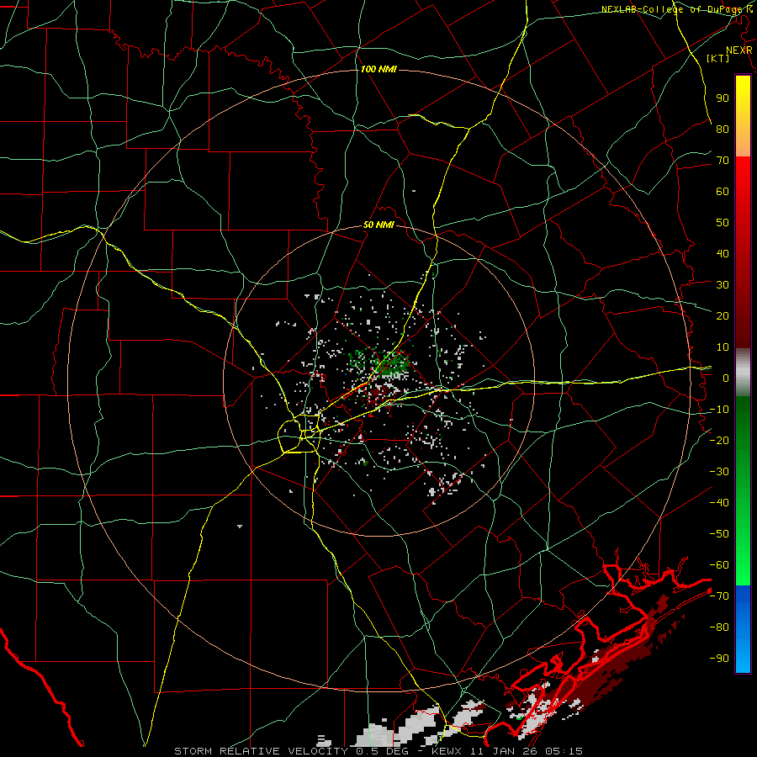This screenshot has width=757, height=757.
Task: Select the "-50" scale value
Action: 719,534
